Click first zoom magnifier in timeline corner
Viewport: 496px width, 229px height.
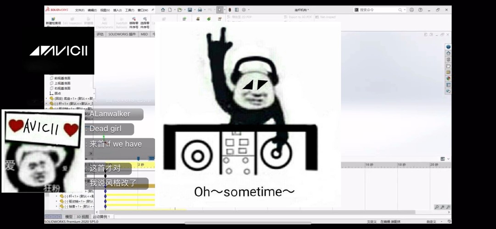436,207
